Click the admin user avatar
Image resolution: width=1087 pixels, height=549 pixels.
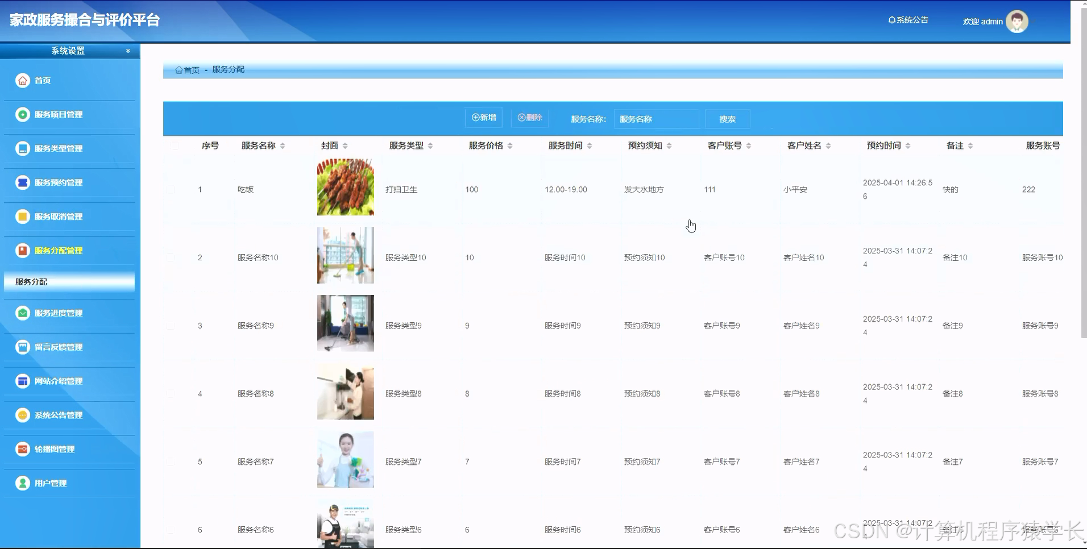point(1017,22)
